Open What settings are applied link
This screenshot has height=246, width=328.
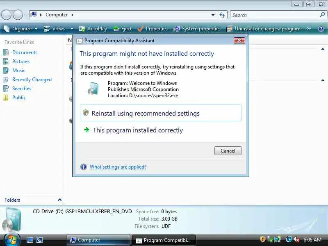click(x=118, y=167)
